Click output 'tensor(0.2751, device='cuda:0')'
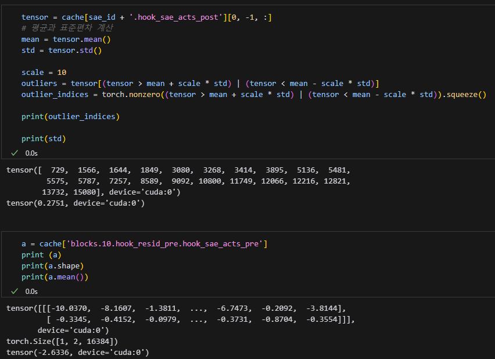Image resolution: width=495 pixels, height=359 pixels. point(76,203)
